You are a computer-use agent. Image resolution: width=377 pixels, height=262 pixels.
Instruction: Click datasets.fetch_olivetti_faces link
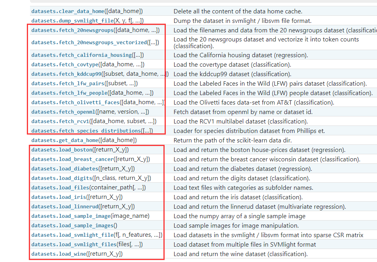coord(75,103)
